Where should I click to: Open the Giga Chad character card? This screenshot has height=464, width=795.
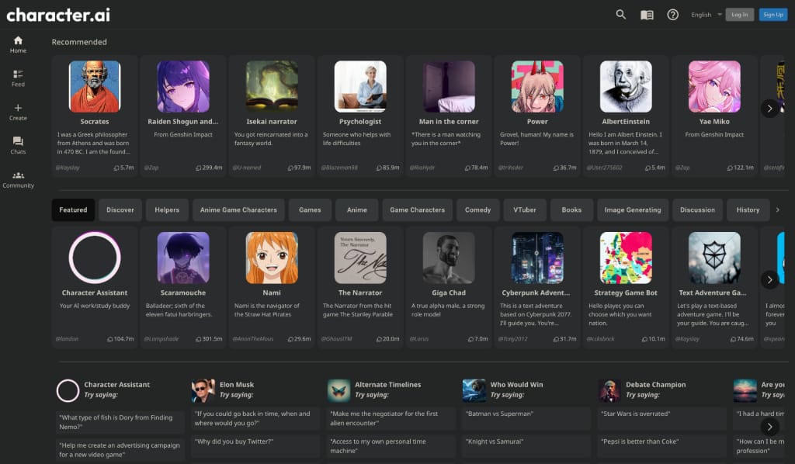pos(449,287)
